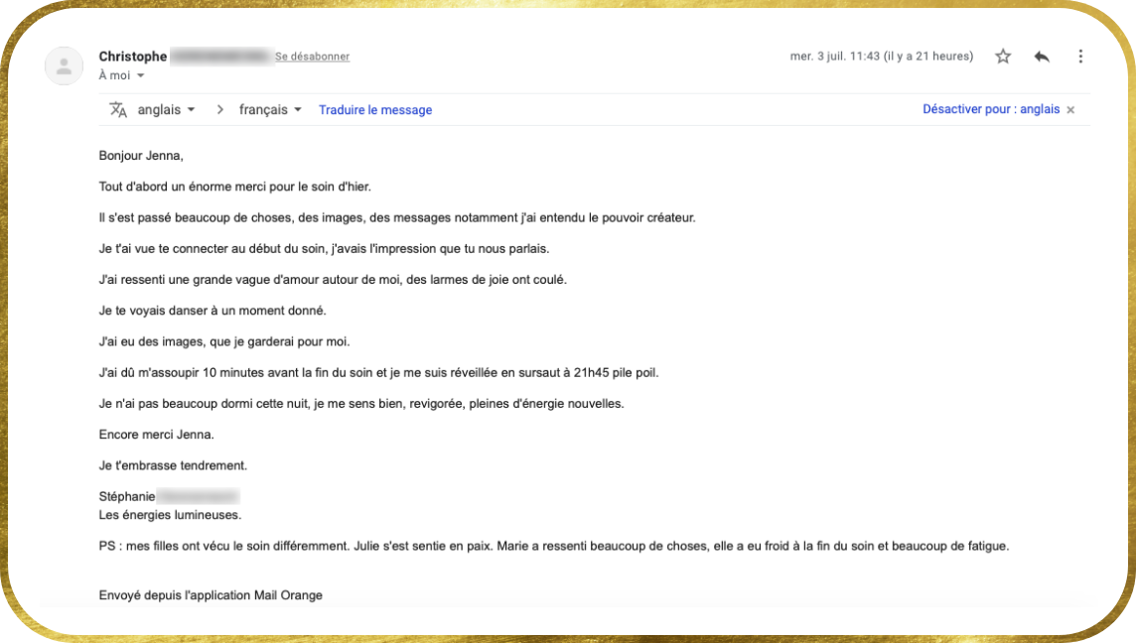
Task: Click the PS paragraph about 'mes filles'
Action: (x=553, y=546)
